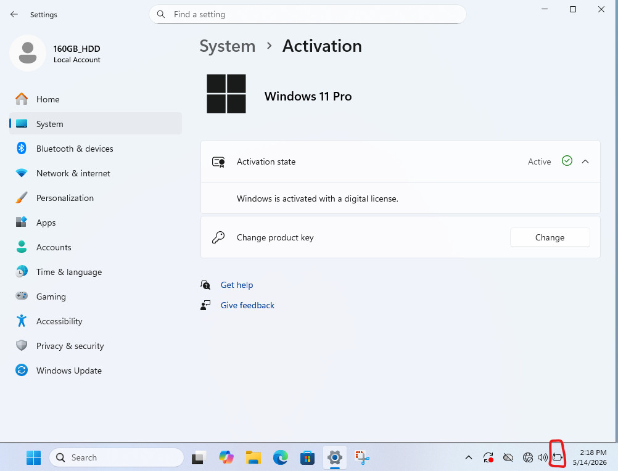
Task: Maximize the Settings window
Action: 573,9
